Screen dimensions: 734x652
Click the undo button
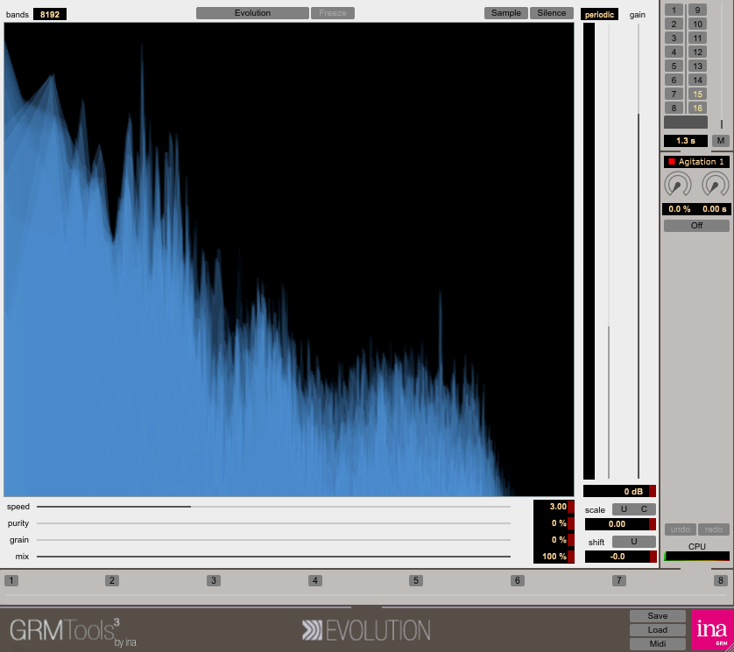point(681,529)
